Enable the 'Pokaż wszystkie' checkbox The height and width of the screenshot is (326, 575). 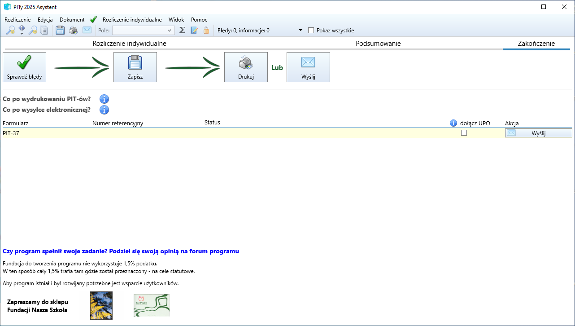point(311,31)
